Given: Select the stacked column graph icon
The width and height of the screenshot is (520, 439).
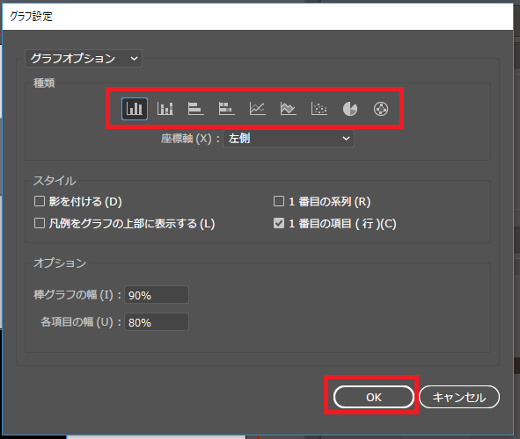Looking at the screenshot, I should (x=165, y=109).
